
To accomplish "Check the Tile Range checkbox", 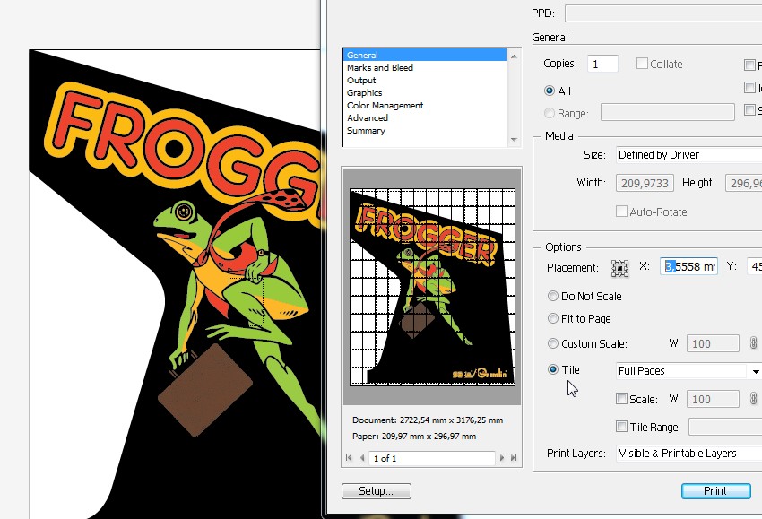I will 621,426.
